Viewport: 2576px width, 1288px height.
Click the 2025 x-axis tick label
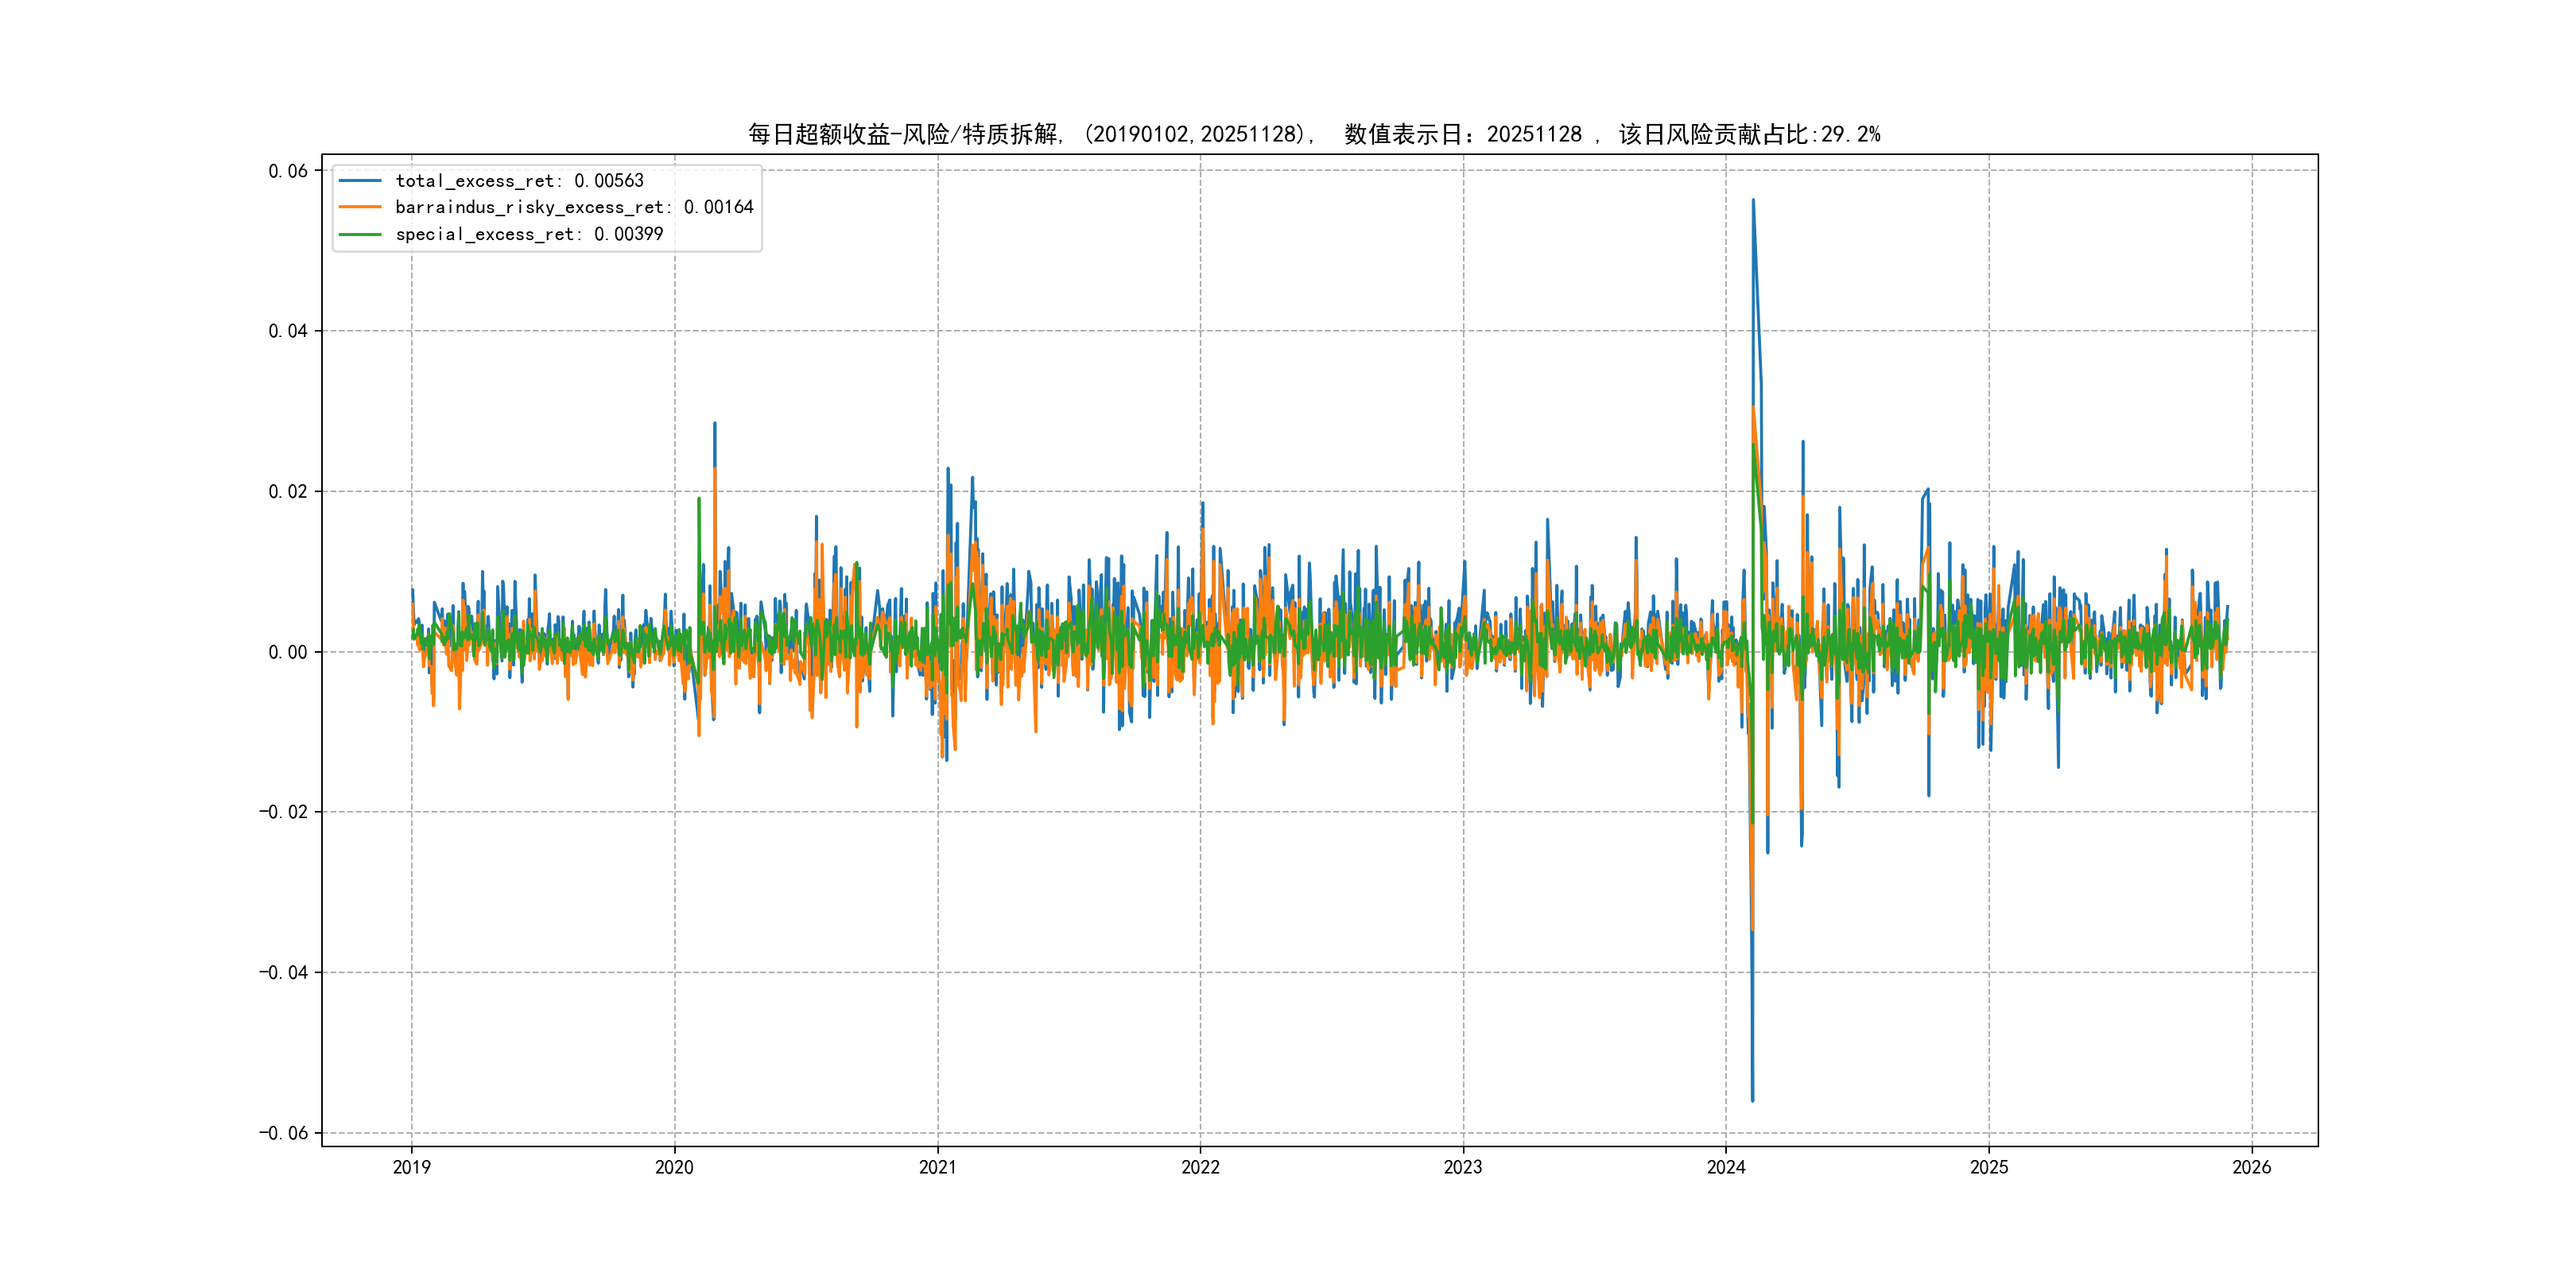(1989, 1167)
